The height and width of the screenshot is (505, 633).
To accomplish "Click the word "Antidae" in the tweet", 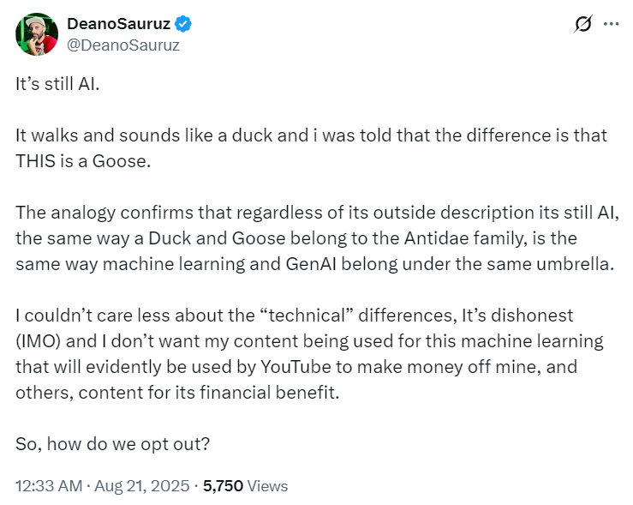I will (x=436, y=238).
